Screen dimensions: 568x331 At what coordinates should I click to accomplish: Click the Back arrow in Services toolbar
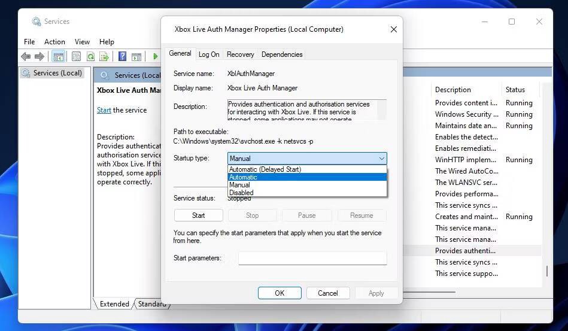click(26, 56)
